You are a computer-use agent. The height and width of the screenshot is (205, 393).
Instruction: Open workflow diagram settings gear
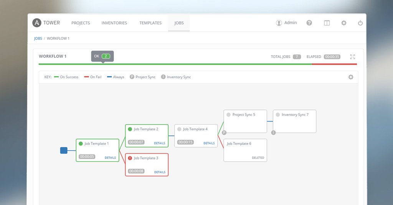351,77
